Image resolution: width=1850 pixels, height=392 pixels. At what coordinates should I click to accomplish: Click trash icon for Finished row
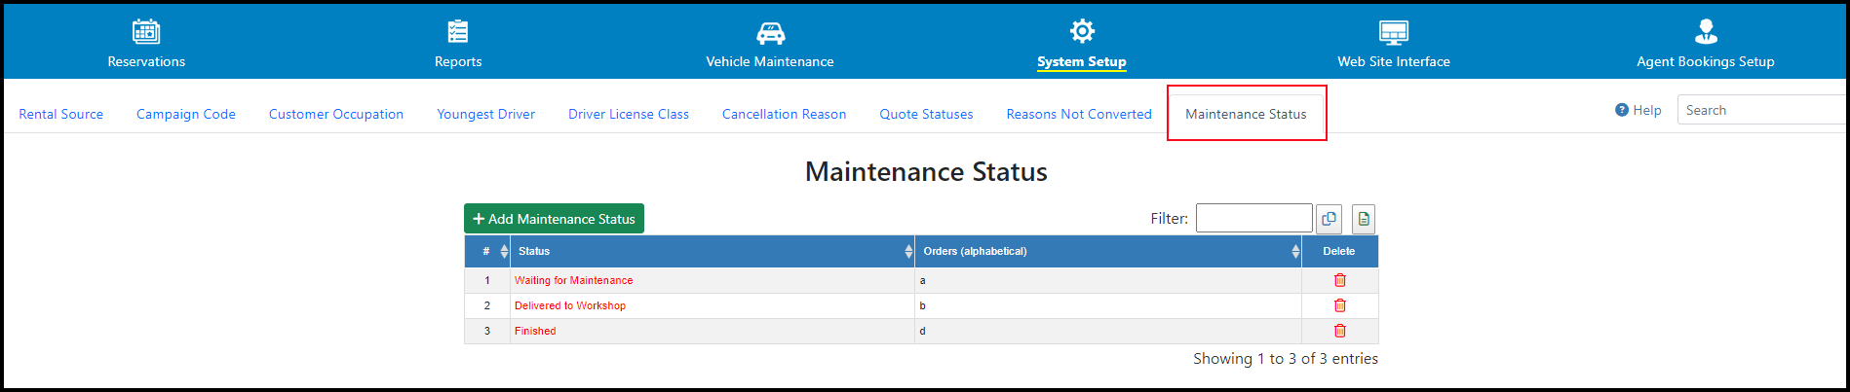click(1339, 331)
